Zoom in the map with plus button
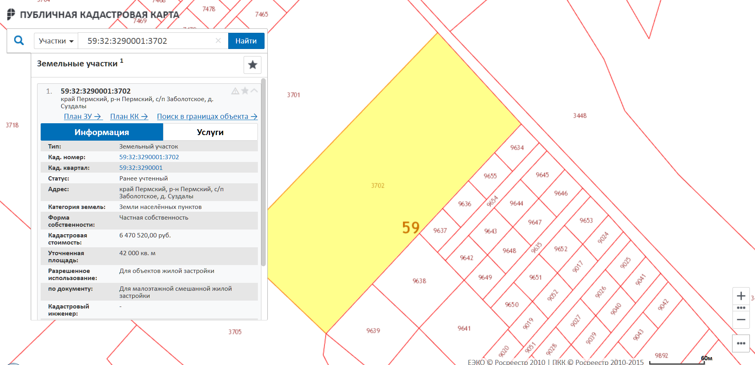Image resolution: width=755 pixels, height=365 pixels. coord(741,296)
